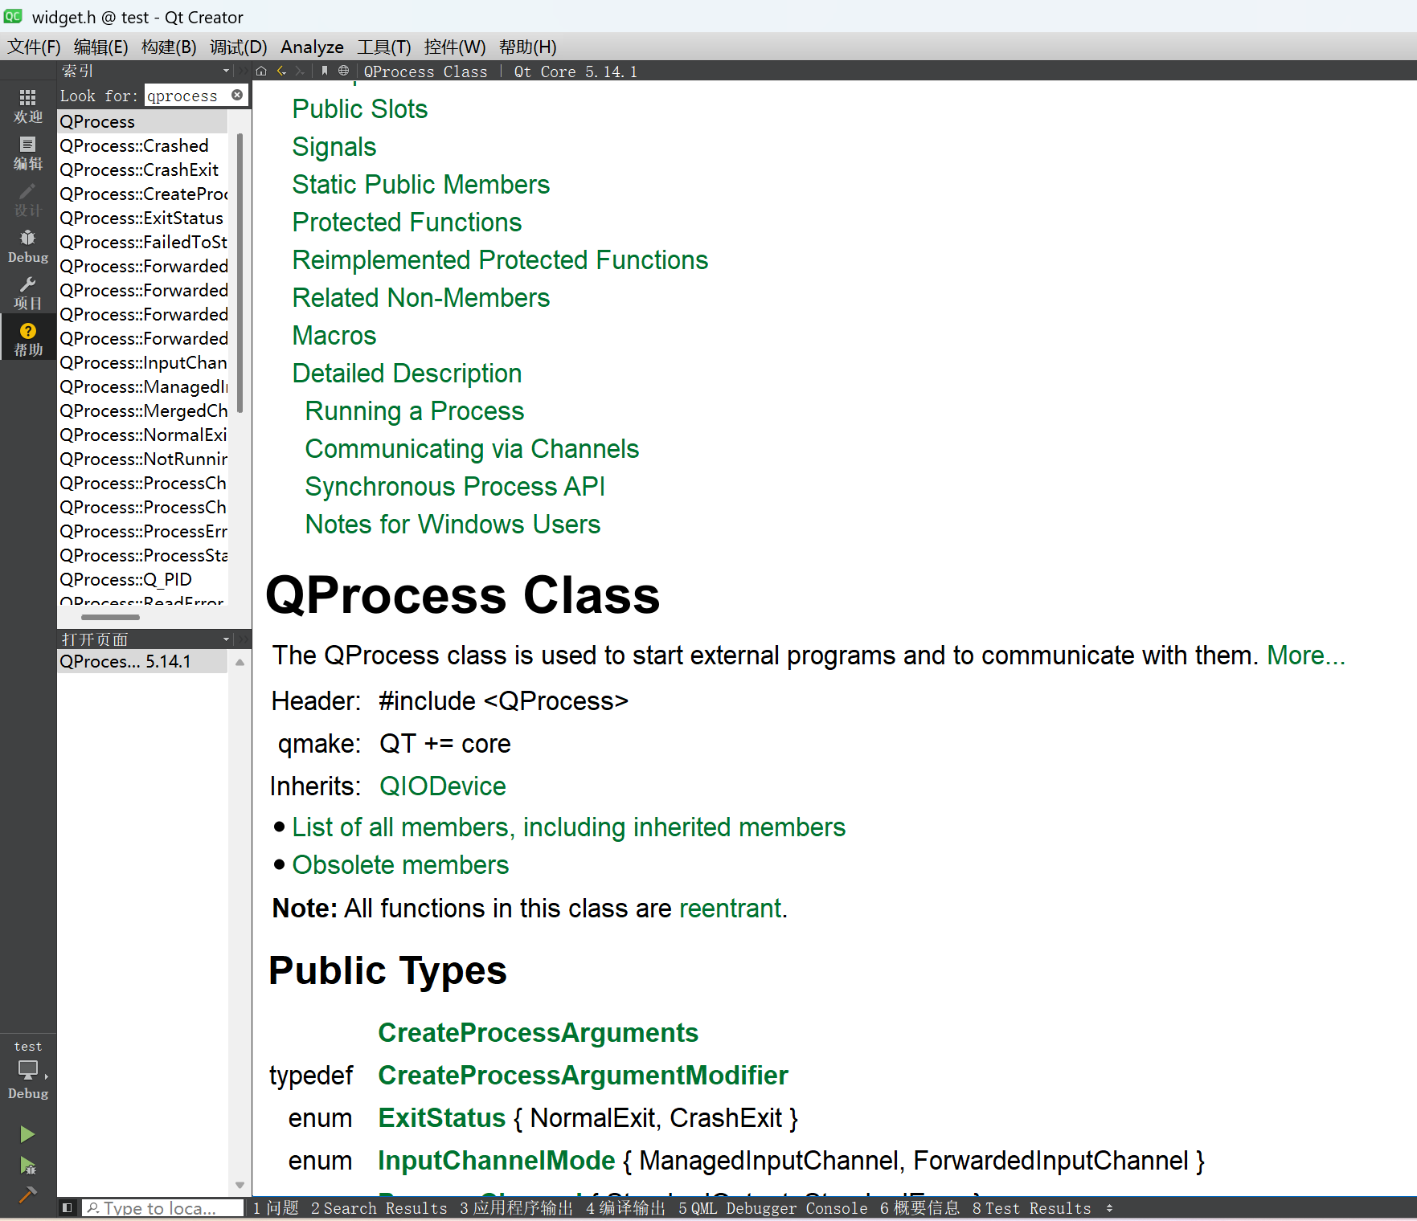Open 构建(B) menu
Screen dimensions: 1417x1221
coord(169,47)
